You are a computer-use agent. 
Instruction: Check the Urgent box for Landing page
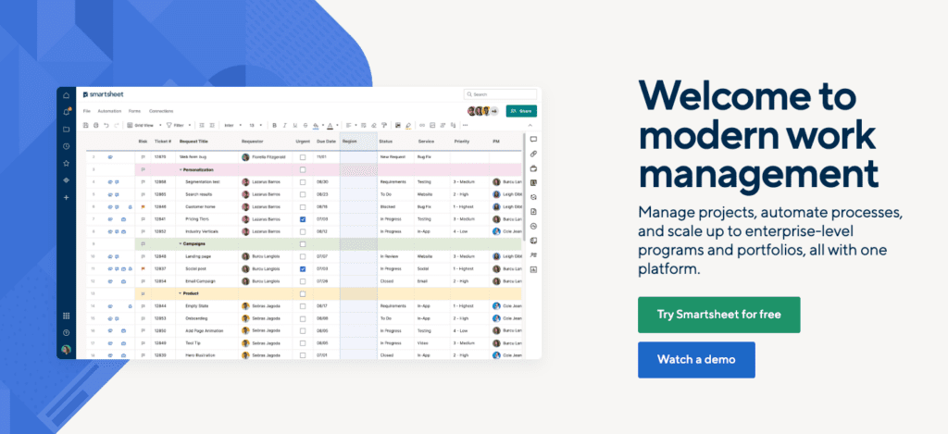pos(303,256)
